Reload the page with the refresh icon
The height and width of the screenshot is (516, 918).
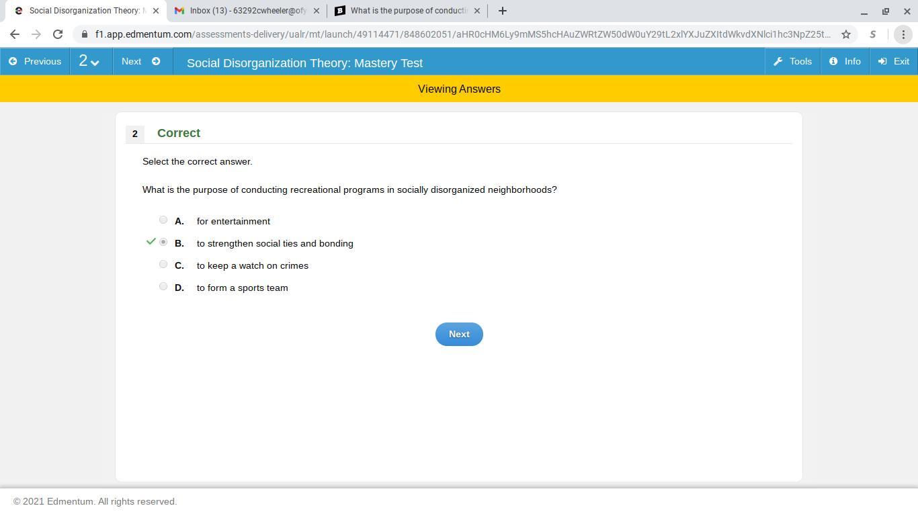(x=58, y=34)
